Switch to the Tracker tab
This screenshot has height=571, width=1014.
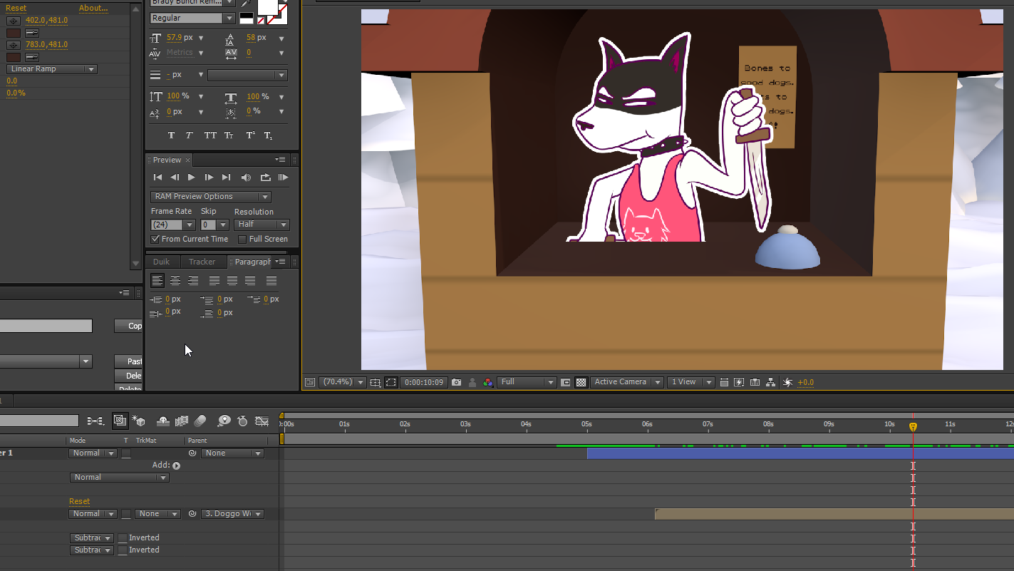pyautogui.click(x=202, y=262)
